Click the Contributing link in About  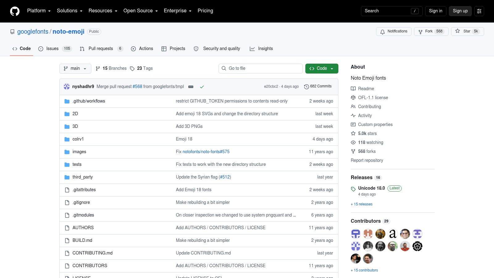pyautogui.click(x=370, y=107)
